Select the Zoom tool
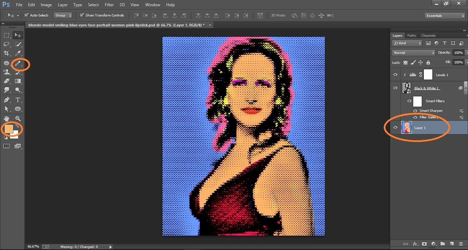This screenshot has height=250, width=468. point(17,118)
